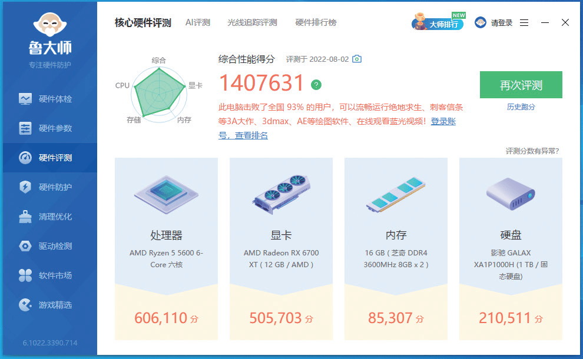Click the 硬件体检 sidebar icon

tap(25, 99)
